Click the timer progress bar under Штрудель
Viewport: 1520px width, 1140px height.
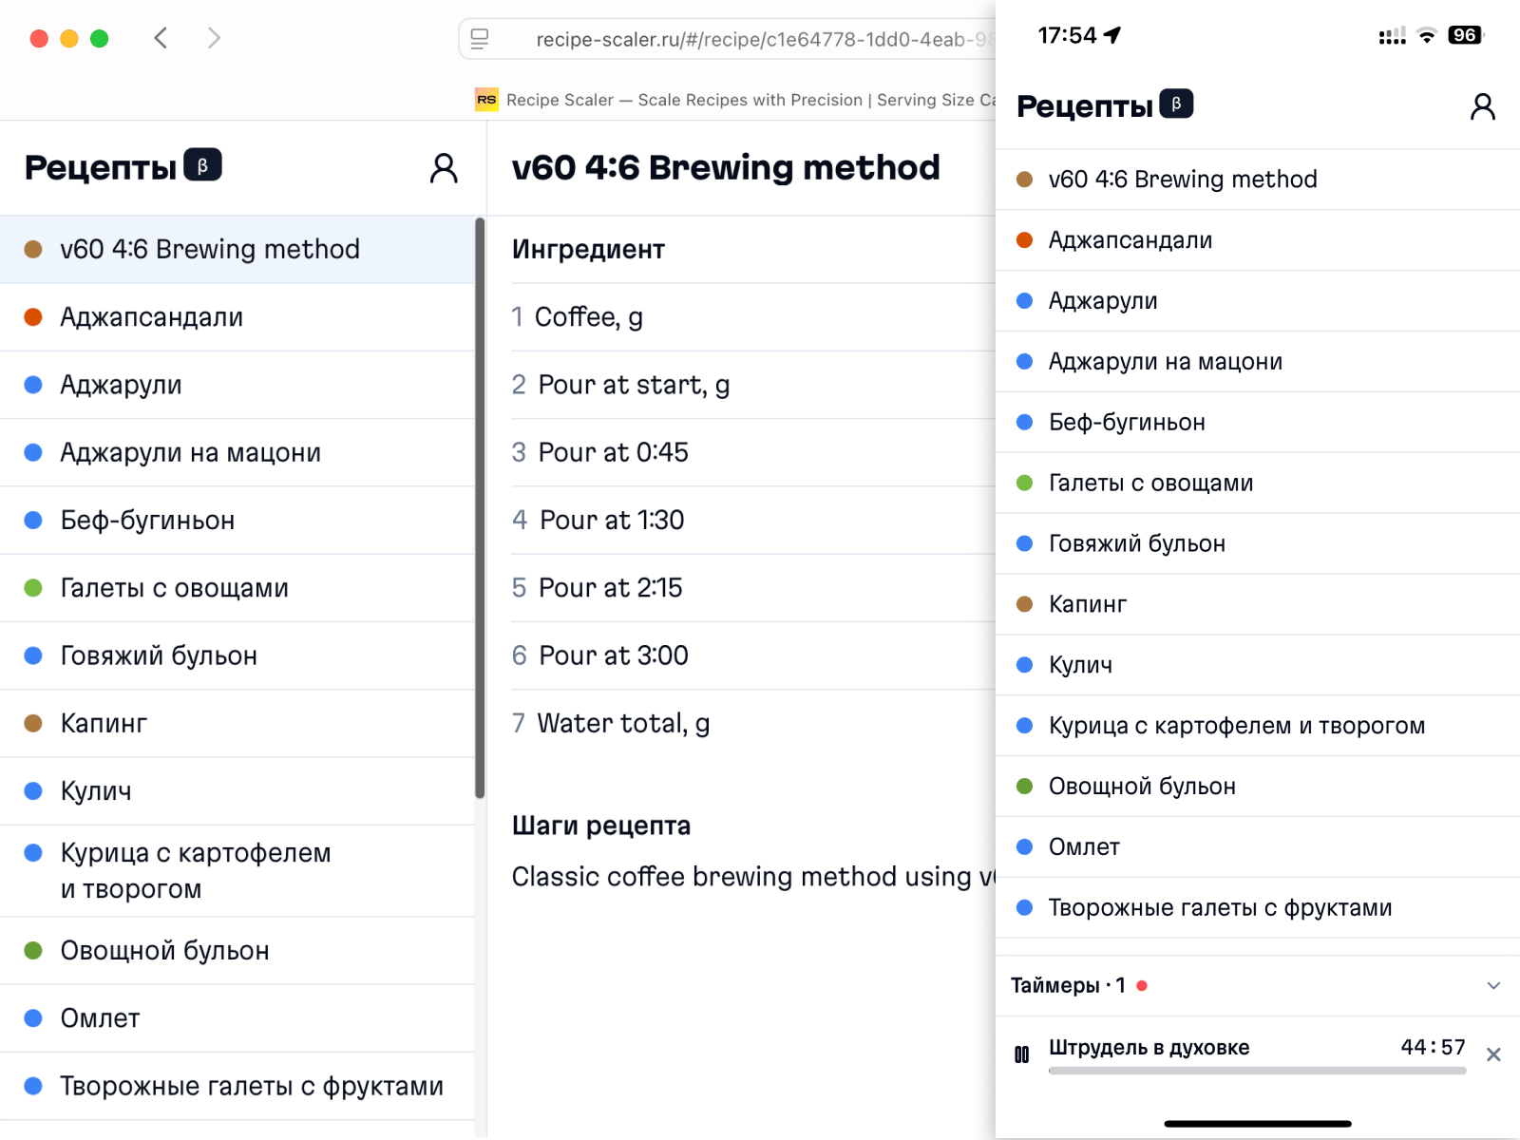[1259, 1070]
